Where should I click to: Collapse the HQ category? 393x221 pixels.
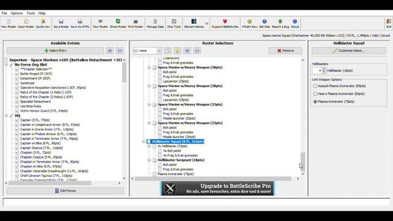7,115
